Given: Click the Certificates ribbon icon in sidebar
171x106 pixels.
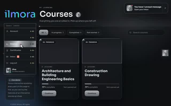Looking at the screenshot, I should (7, 50).
